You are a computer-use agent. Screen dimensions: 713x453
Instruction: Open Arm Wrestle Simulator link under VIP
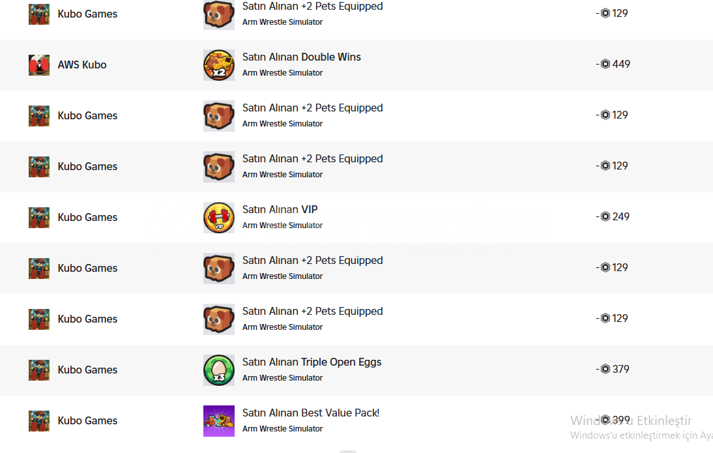coord(282,226)
